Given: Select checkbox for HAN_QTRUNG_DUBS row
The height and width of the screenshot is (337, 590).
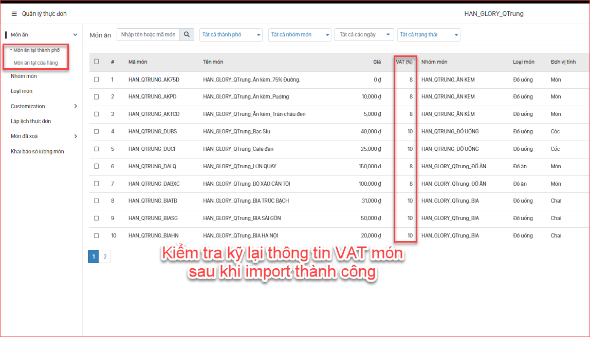Looking at the screenshot, I should 96,131.
